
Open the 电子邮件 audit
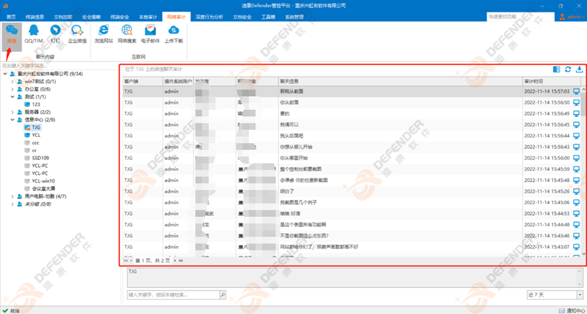tap(150, 33)
